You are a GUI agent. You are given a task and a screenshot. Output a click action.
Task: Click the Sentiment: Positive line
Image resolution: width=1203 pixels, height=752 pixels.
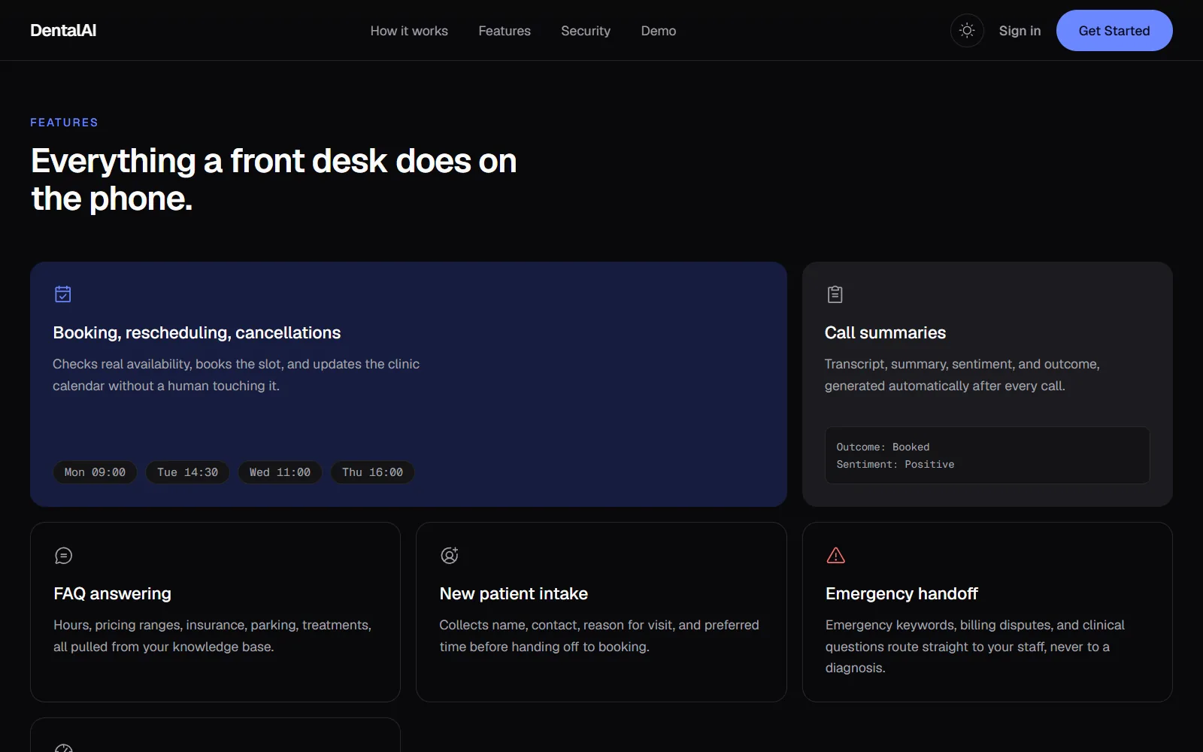click(x=895, y=464)
